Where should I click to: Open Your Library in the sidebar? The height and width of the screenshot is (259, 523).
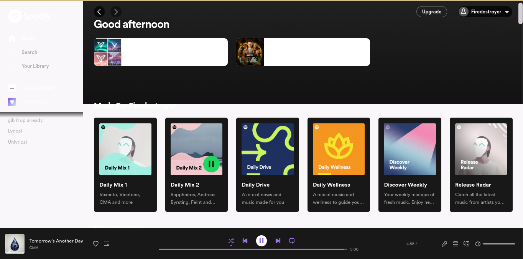tap(28, 66)
